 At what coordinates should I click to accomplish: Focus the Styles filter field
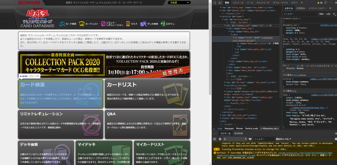(x=300, y=13)
